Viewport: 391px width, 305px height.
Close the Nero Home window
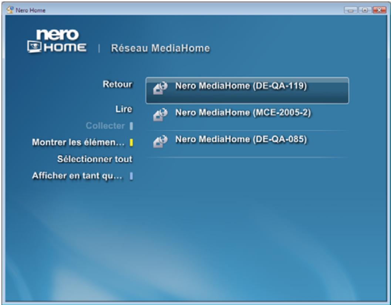[379, 10]
